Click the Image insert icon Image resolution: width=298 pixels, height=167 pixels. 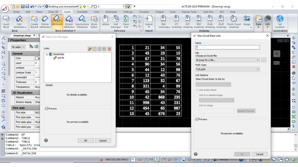pos(247,21)
